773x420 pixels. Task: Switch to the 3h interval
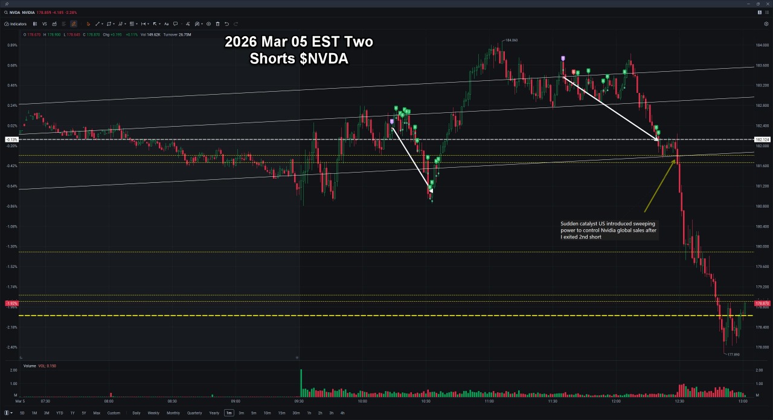point(331,413)
